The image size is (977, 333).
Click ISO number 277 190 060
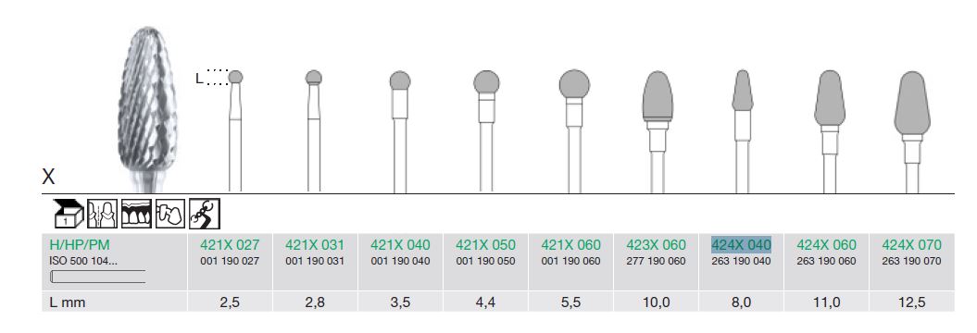(656, 262)
